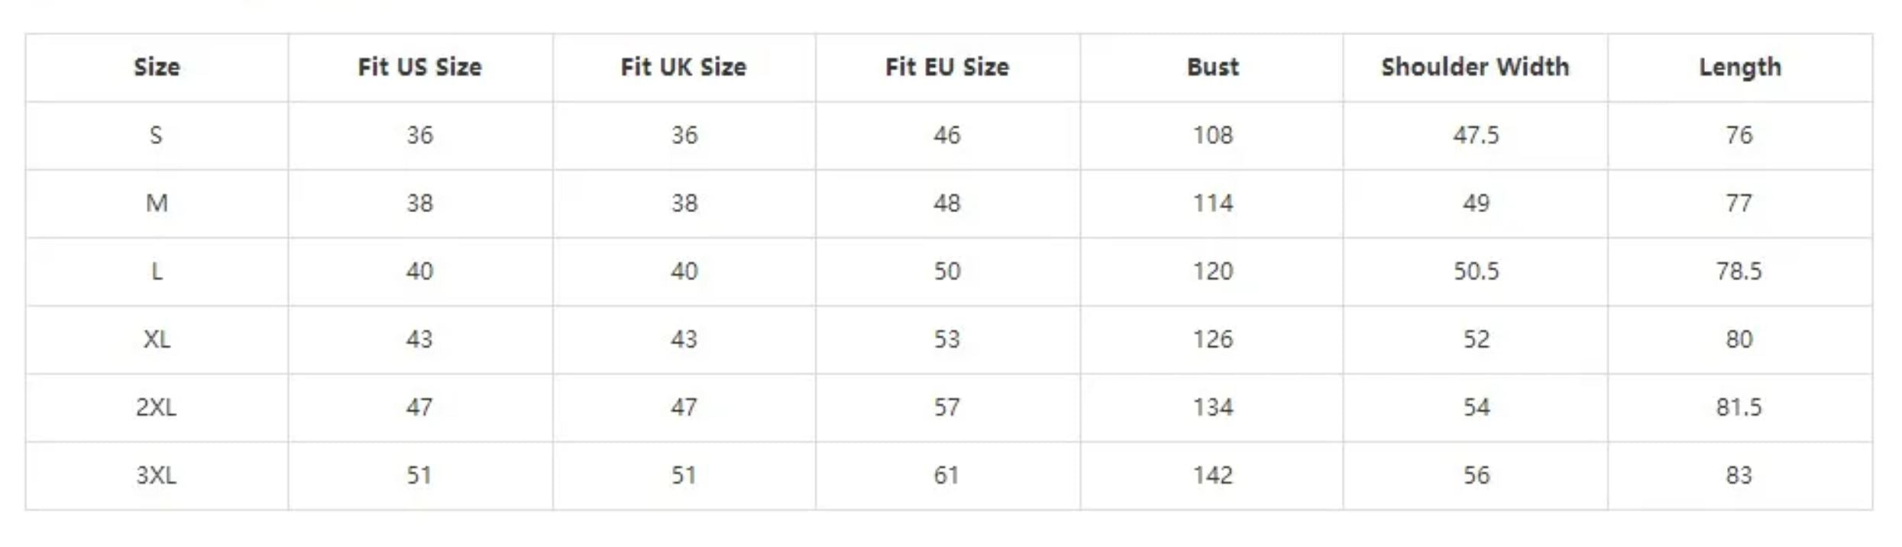Click the Fit UK Size header

point(683,67)
